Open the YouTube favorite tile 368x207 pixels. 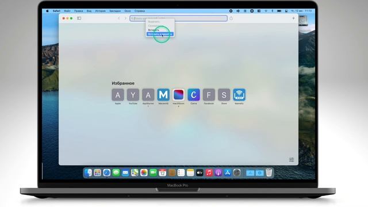pos(133,95)
